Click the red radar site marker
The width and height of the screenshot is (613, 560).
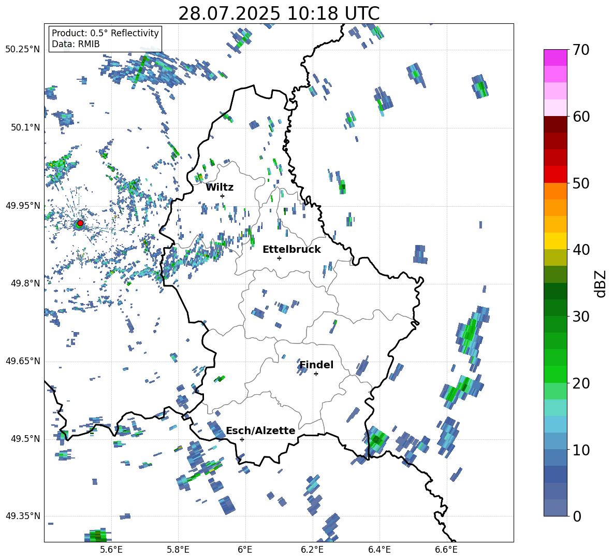[80, 223]
